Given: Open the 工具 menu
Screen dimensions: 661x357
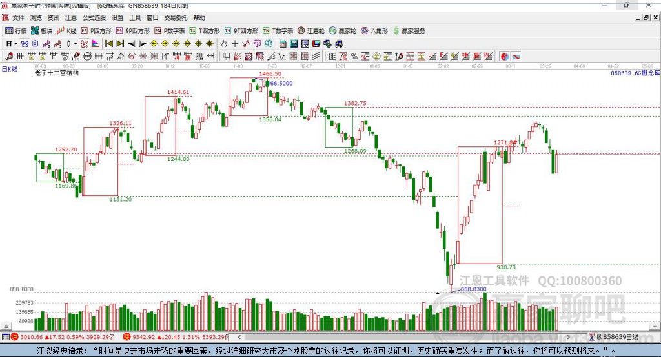Looking at the screenshot, I should (x=135, y=17).
